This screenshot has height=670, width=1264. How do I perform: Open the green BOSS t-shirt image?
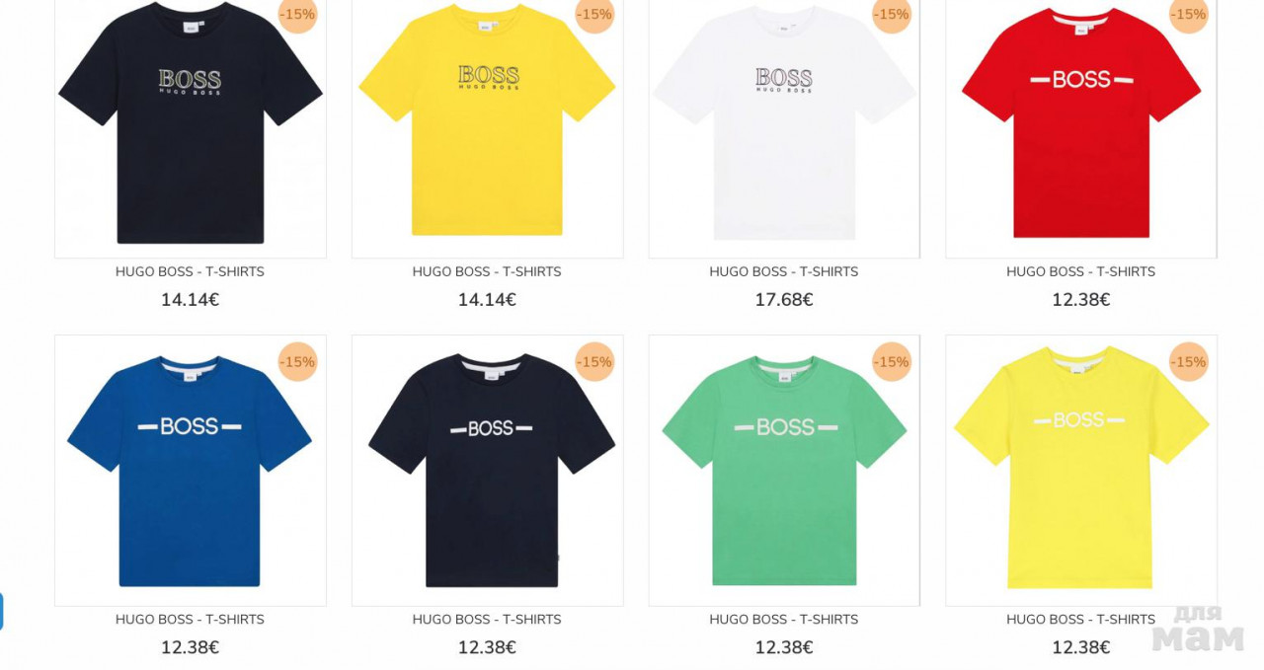pyautogui.click(x=784, y=471)
